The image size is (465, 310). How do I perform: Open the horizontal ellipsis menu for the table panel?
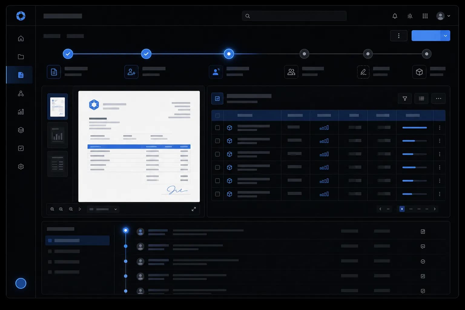click(x=438, y=98)
